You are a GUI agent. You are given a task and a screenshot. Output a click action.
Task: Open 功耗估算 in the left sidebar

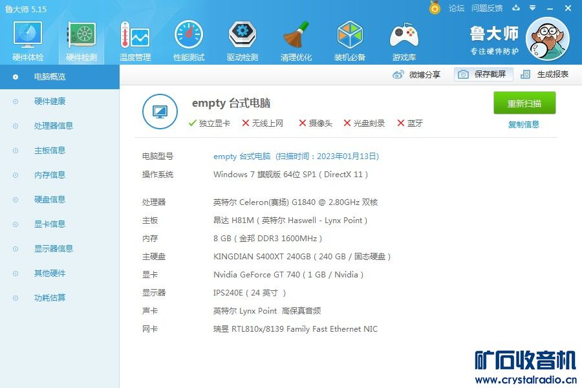tap(49, 298)
